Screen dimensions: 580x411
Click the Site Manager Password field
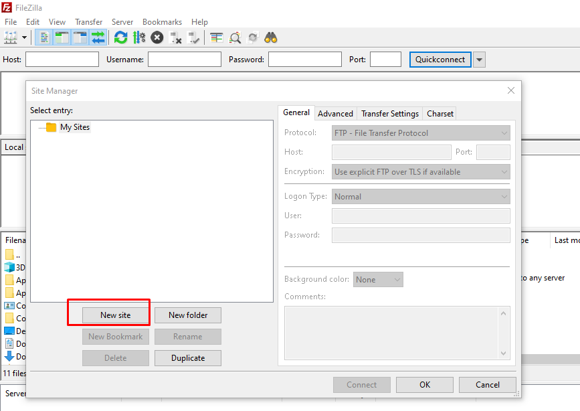(x=421, y=235)
